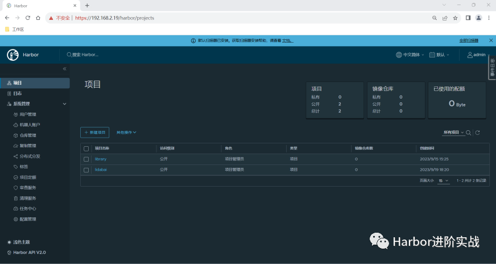Refresh the project list icon
The height and width of the screenshot is (264, 496).
(478, 133)
